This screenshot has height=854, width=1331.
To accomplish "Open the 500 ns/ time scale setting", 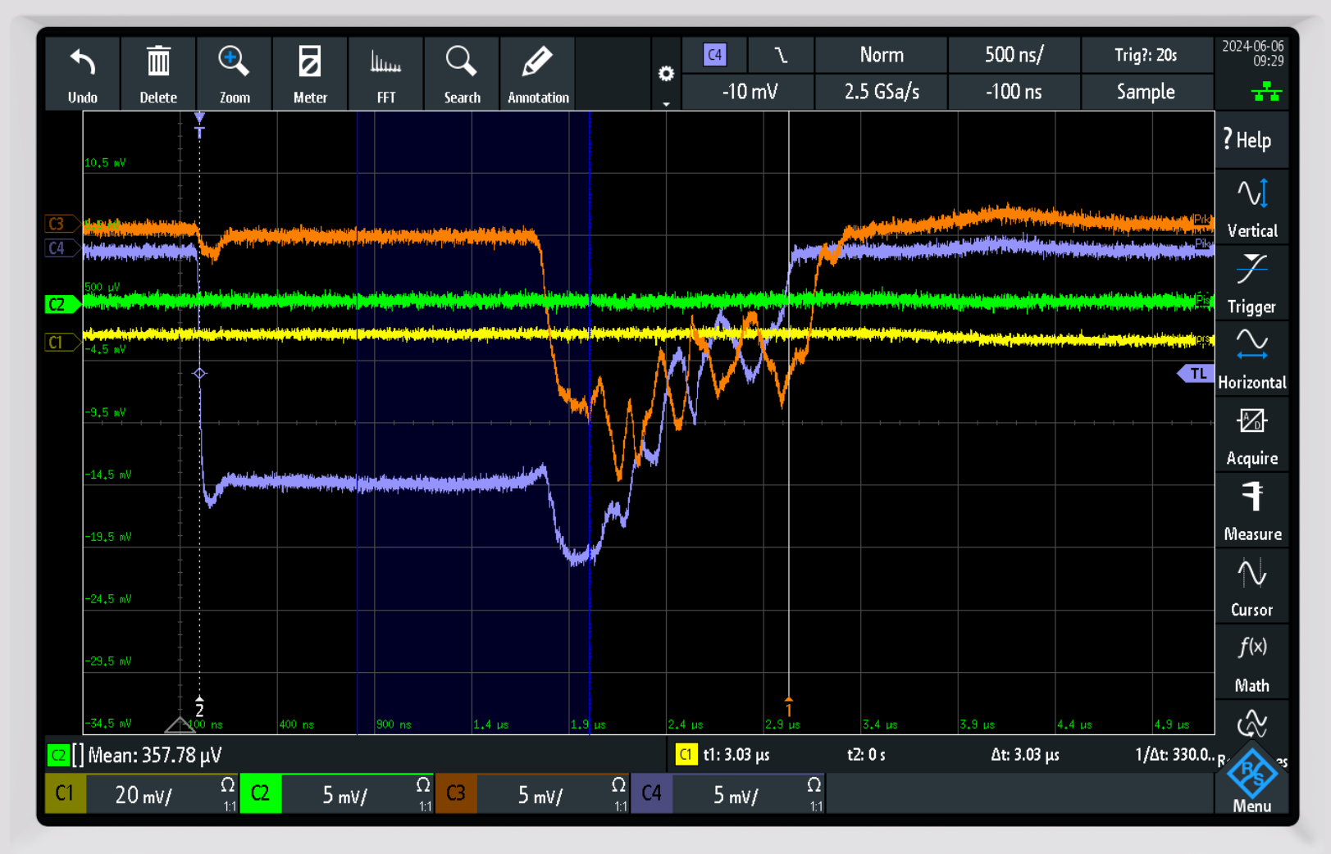I will point(1014,55).
